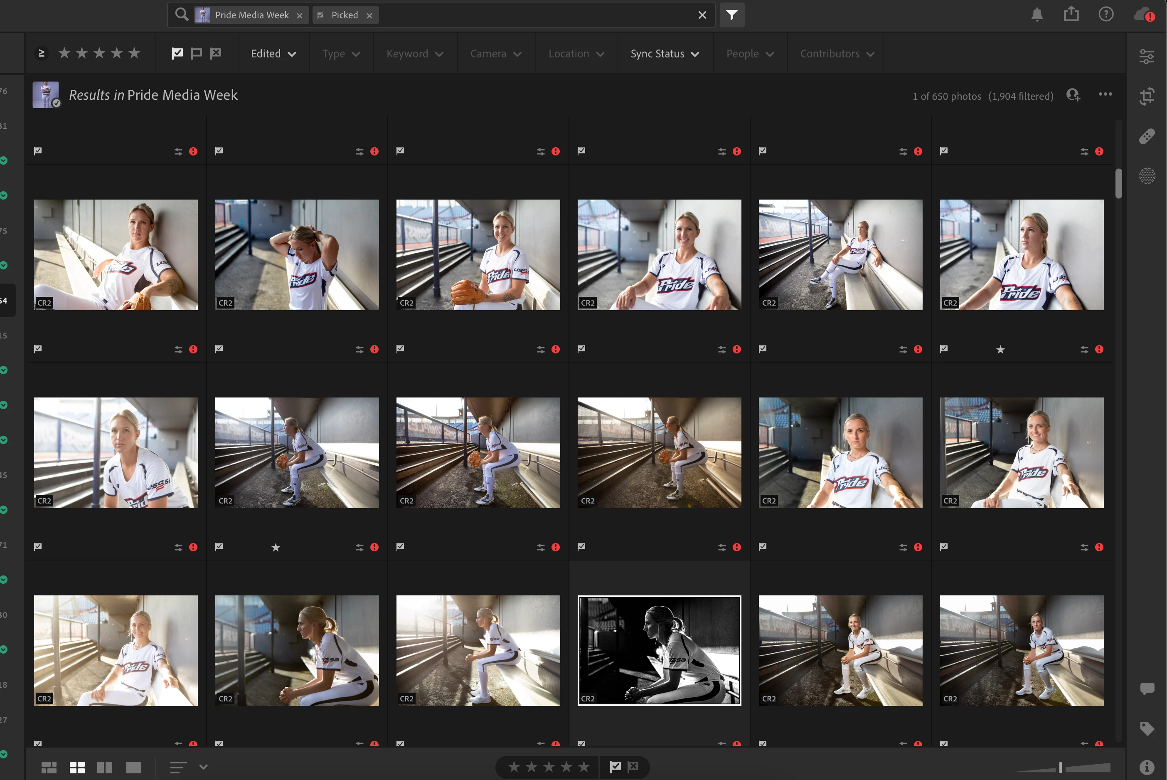This screenshot has width=1167, height=780.
Task: Select the Crop and Rotate tool
Action: (x=1147, y=96)
